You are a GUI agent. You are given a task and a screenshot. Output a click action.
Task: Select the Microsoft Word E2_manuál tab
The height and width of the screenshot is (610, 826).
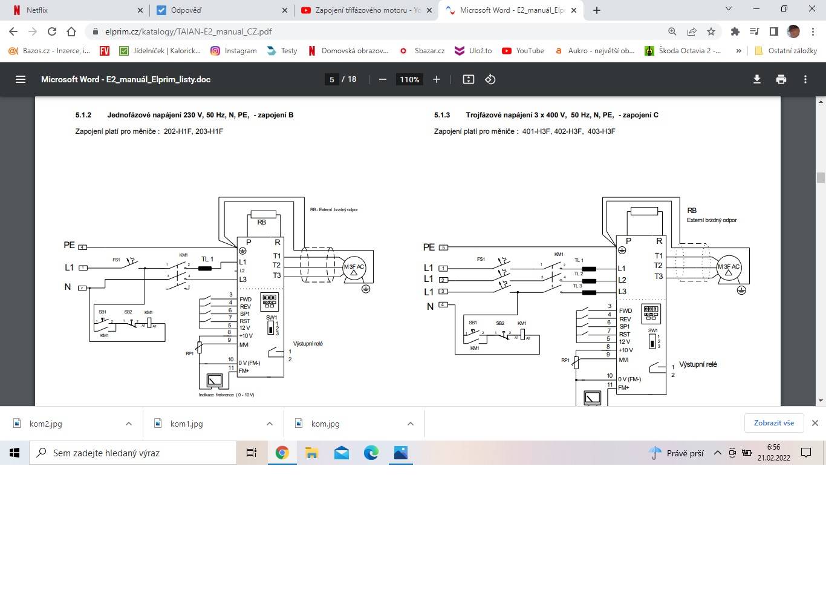coord(511,10)
